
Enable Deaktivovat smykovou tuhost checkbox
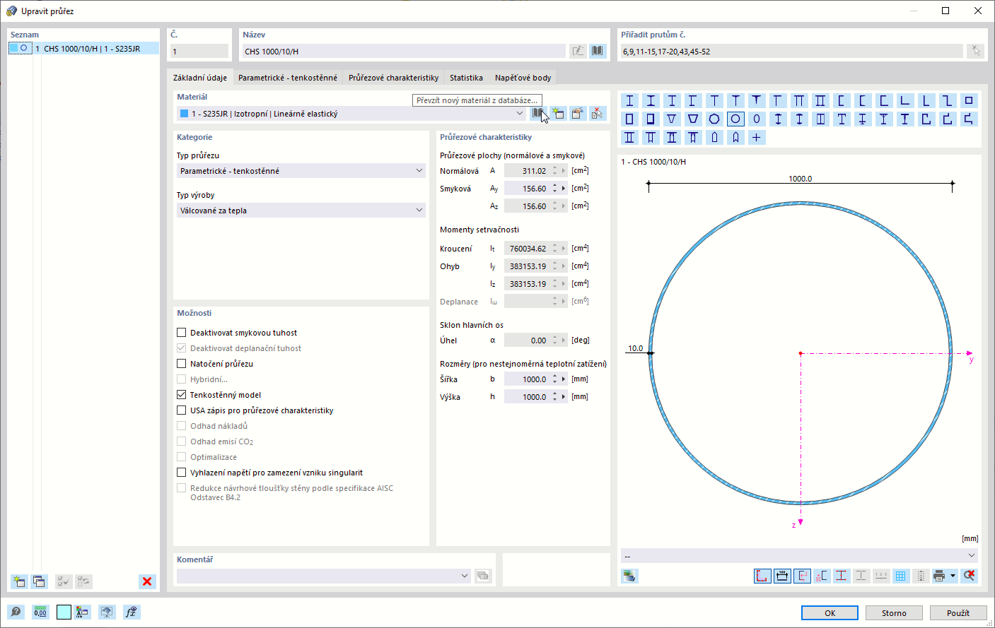[x=182, y=333]
